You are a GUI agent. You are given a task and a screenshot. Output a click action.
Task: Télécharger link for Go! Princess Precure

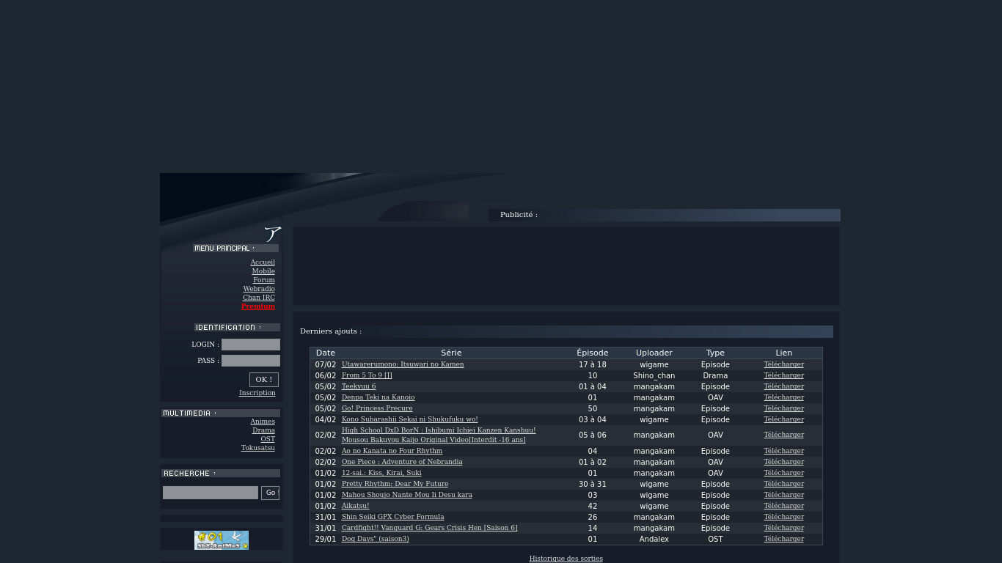pyautogui.click(x=783, y=408)
